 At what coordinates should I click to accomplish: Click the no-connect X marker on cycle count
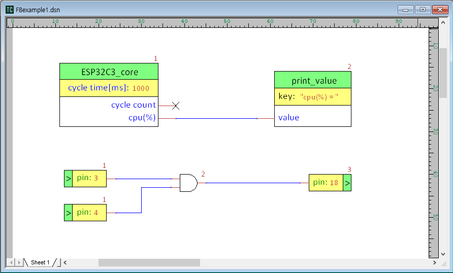176,106
